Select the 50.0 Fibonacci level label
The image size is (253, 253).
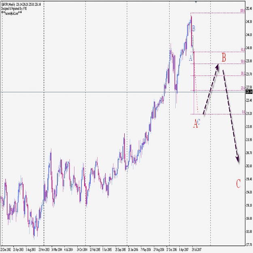243,62
